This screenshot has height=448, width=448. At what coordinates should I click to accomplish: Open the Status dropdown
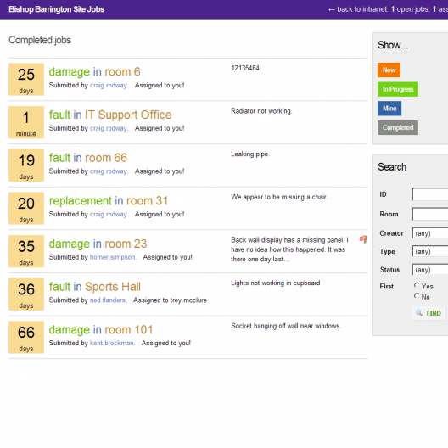[430, 270]
